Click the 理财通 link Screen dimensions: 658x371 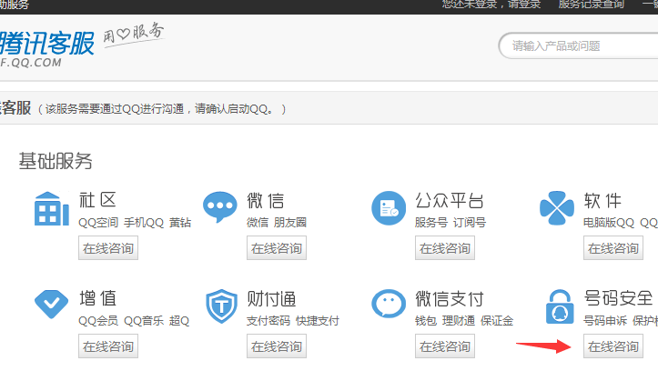pos(459,321)
